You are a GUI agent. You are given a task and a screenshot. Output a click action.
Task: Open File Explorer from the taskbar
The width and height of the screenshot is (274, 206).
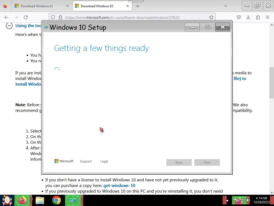tap(40, 200)
